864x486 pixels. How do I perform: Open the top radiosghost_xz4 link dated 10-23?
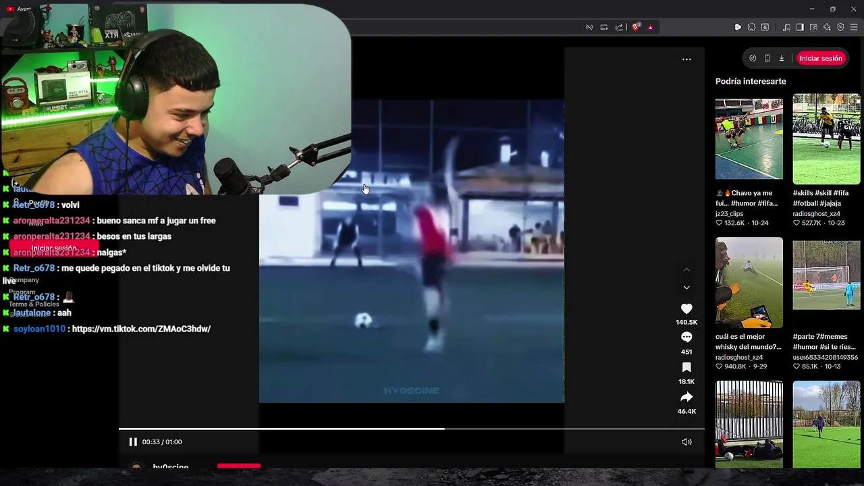point(816,214)
